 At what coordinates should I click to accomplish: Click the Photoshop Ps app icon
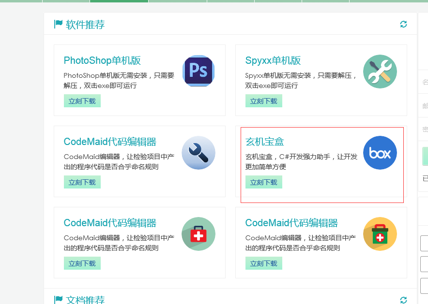199,72
